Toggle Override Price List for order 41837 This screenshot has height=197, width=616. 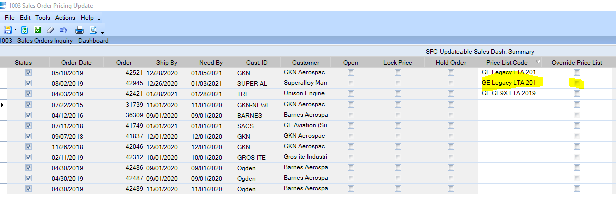pyautogui.click(x=577, y=136)
